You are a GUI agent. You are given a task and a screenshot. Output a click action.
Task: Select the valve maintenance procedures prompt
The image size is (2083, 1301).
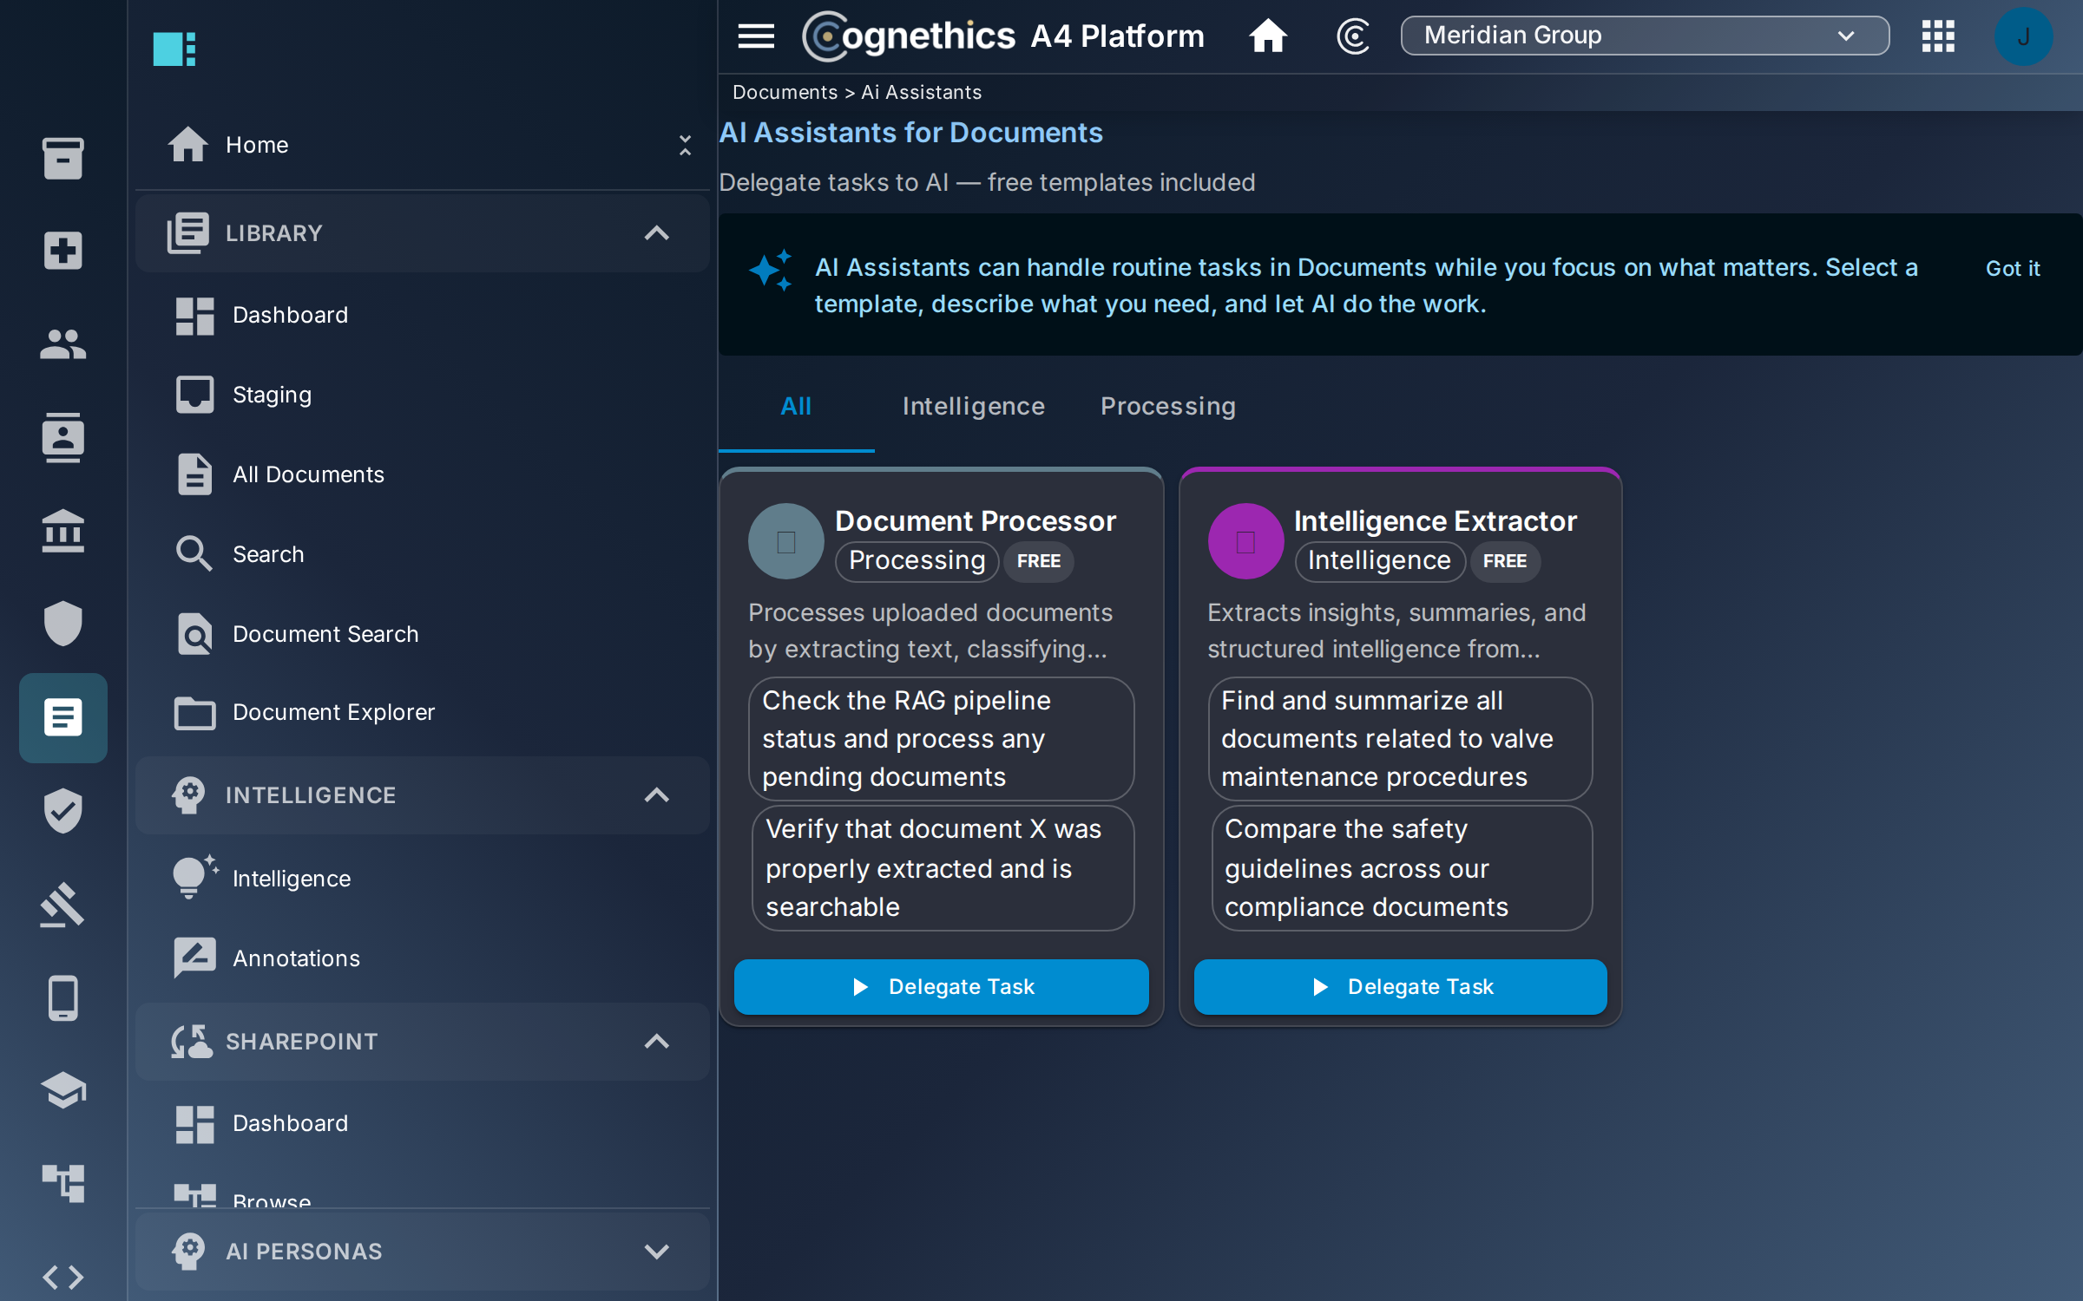[1399, 738]
